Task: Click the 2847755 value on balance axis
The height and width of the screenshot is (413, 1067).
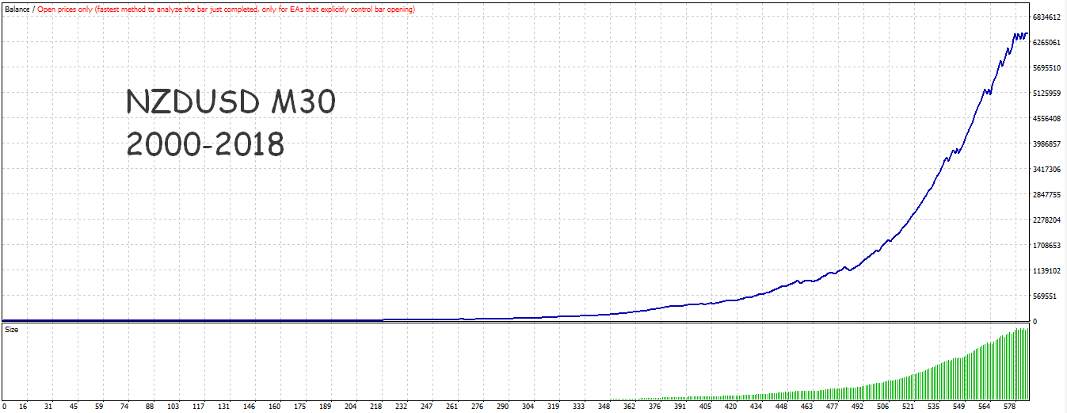Action: click(1046, 194)
